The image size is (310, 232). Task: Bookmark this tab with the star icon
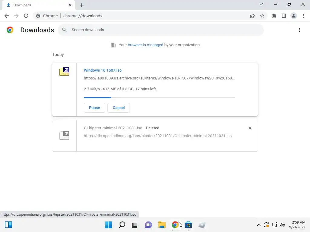pyautogui.click(x=262, y=16)
